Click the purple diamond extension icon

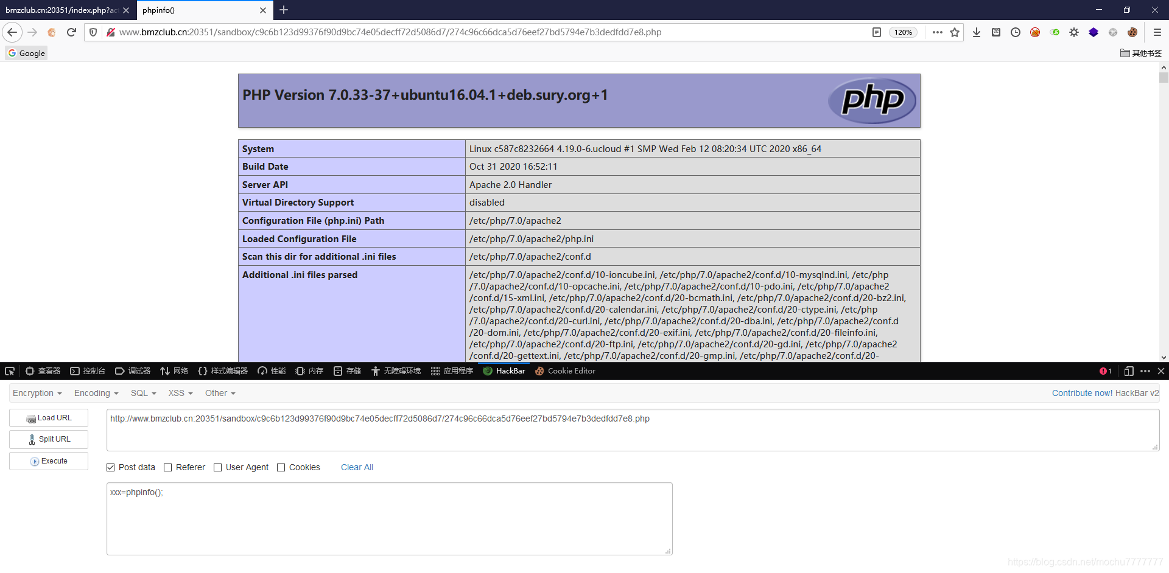pyautogui.click(x=1094, y=32)
